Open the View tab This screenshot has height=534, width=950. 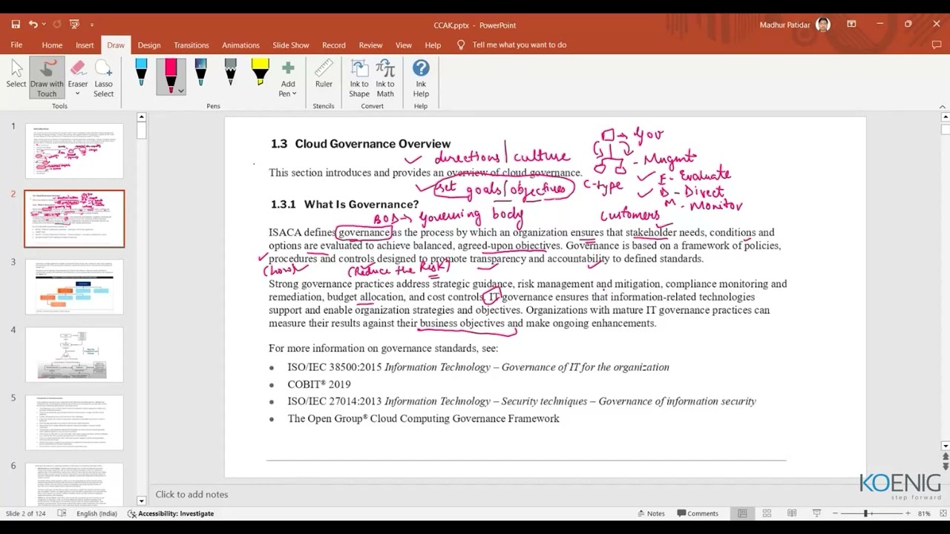coord(404,45)
